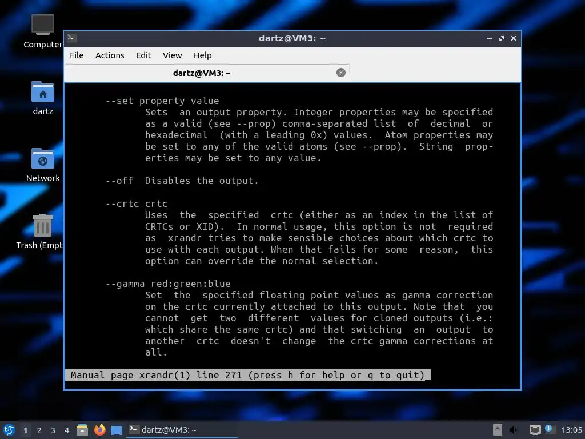Click the word "CRTCs" in the --crtc description
The height and width of the screenshot is (439, 585).
[159, 226]
